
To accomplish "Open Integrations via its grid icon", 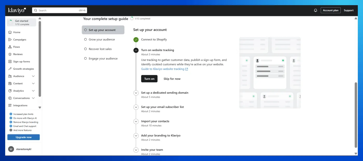I will [10, 106].
